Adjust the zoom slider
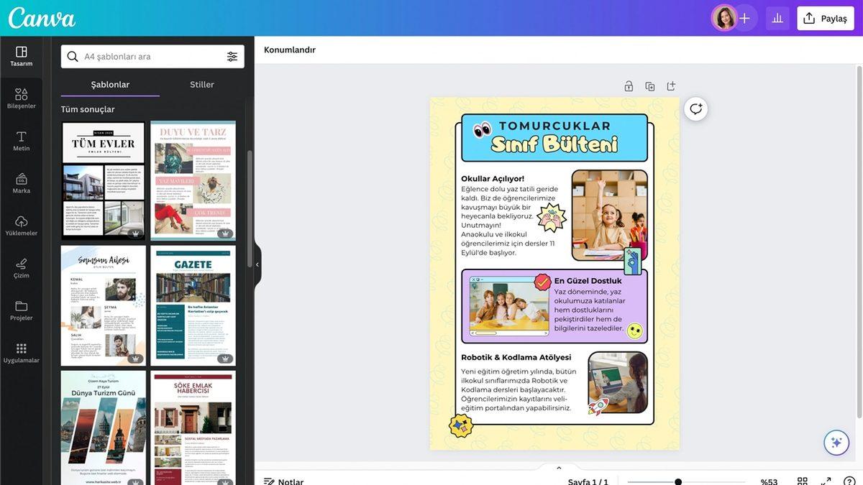This screenshot has width=863, height=485. coord(677,481)
